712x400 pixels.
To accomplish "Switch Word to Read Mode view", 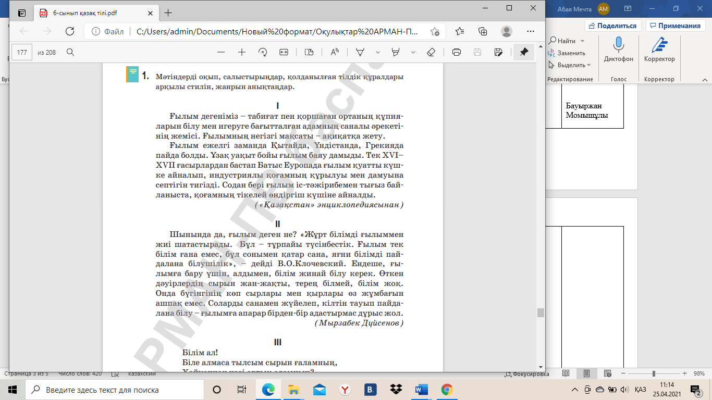I will [x=567, y=374].
